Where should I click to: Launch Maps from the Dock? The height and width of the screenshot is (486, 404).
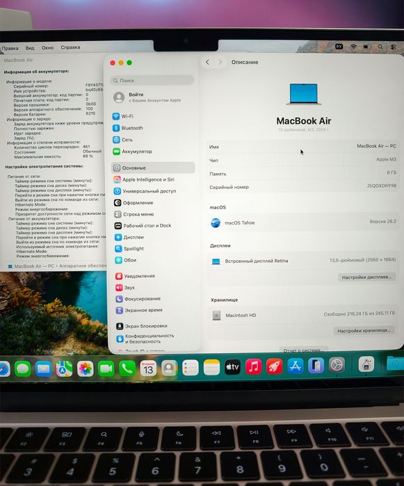tap(64, 368)
